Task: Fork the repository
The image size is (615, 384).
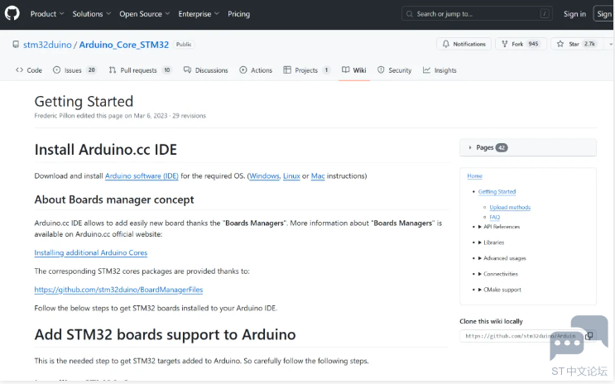Action: click(521, 44)
